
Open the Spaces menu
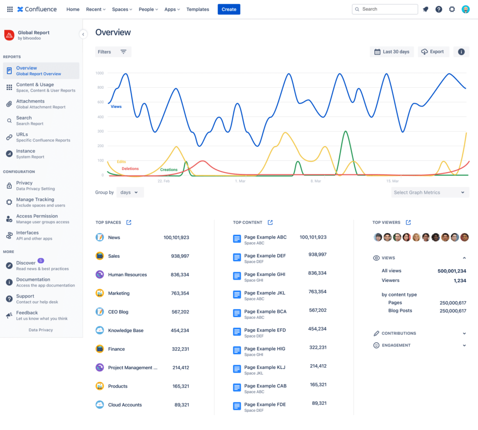click(x=121, y=9)
